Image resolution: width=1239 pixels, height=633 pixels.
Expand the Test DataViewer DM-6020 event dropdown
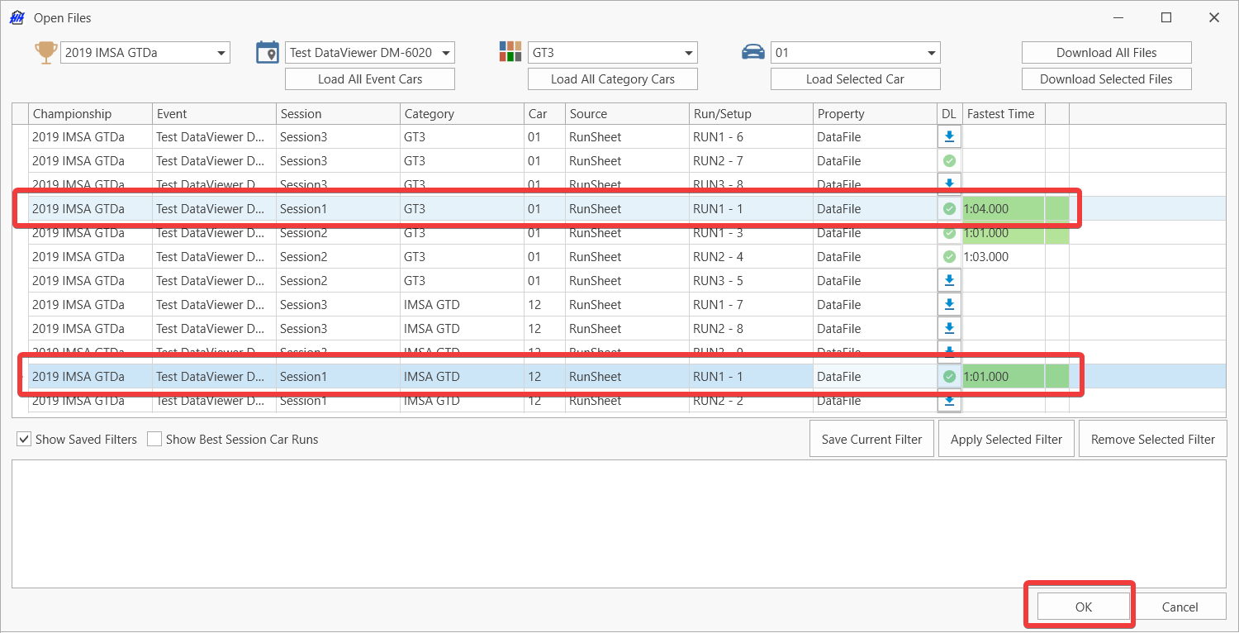tap(370, 53)
